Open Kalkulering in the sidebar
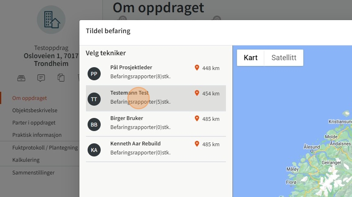The image size is (352, 197). [x=26, y=160]
